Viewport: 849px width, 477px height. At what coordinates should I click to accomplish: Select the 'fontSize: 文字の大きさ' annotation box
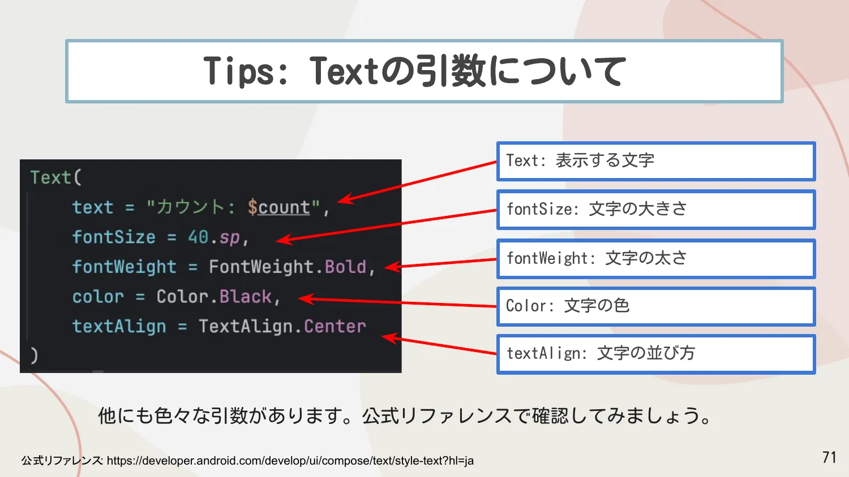coord(655,210)
